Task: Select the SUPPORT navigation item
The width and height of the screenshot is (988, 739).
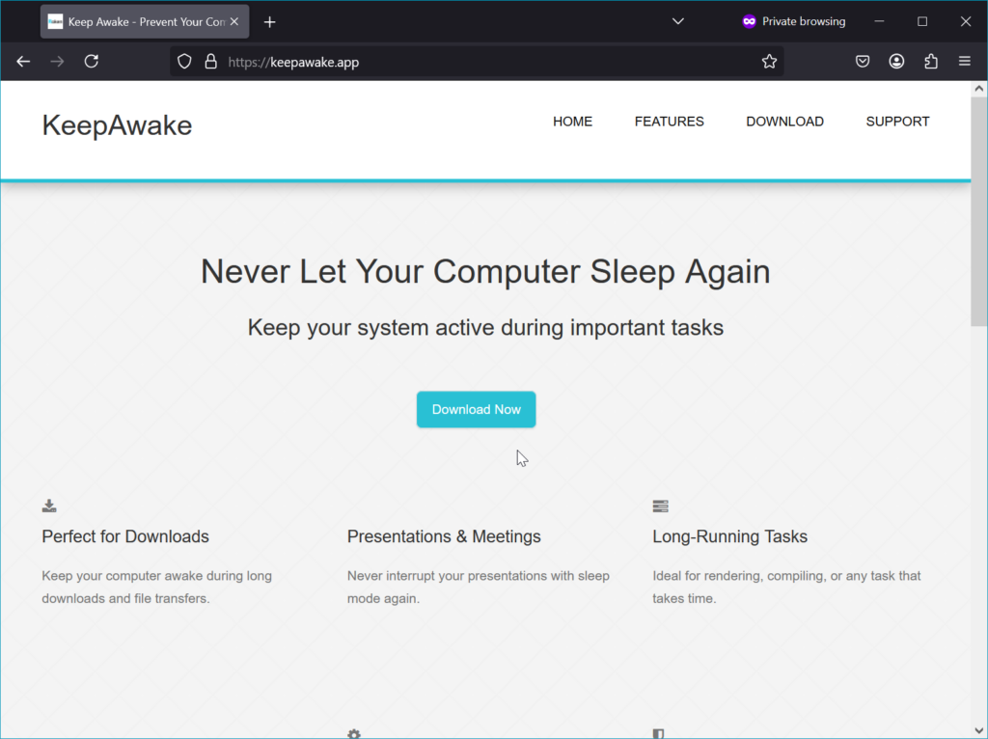Action: 897,122
